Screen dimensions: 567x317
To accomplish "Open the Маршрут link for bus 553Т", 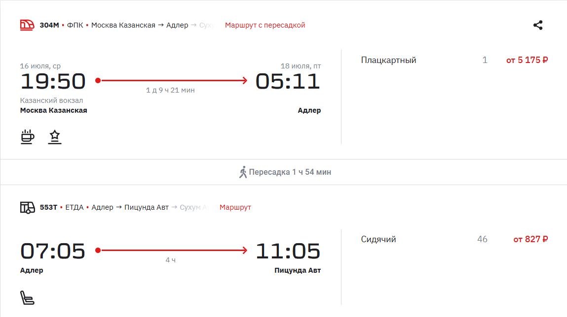I will [235, 207].
